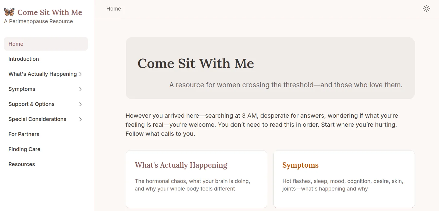
Task: Toggle dark mode with the sun icon
Action: coord(426,8)
